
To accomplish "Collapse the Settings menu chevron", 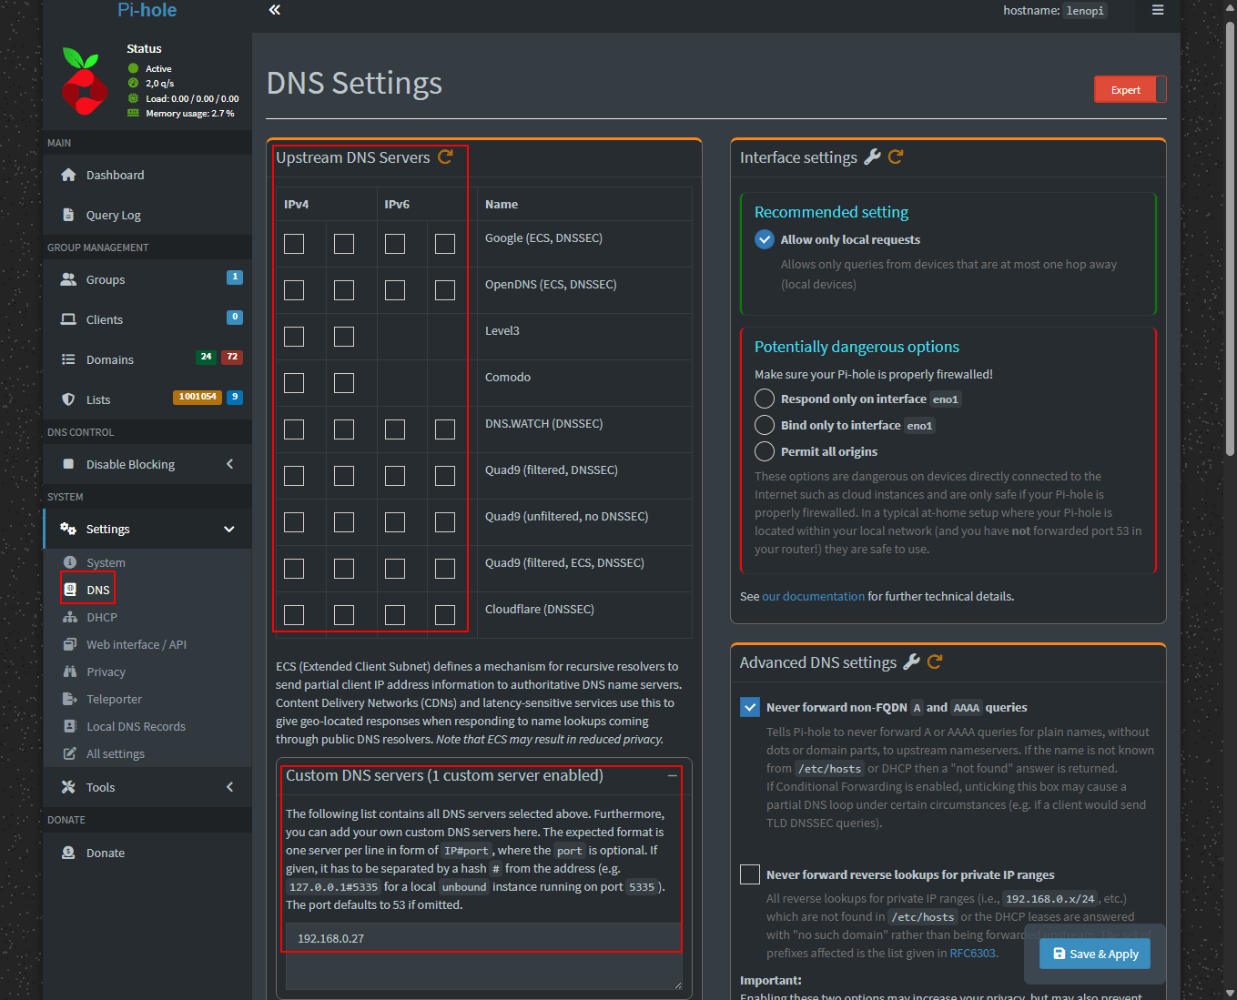I will [229, 529].
